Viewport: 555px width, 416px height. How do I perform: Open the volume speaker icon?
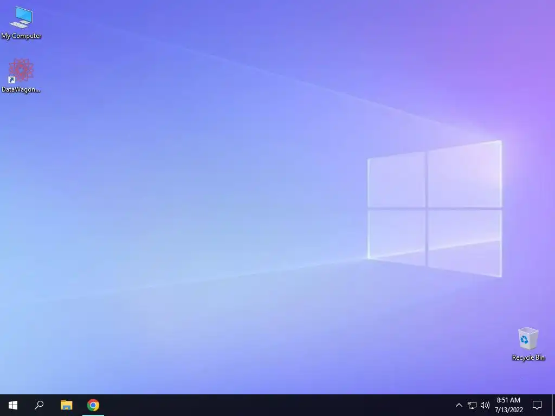coord(485,405)
